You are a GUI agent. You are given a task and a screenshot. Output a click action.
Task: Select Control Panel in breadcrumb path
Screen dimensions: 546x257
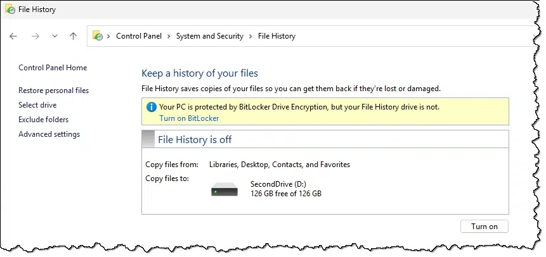click(139, 36)
